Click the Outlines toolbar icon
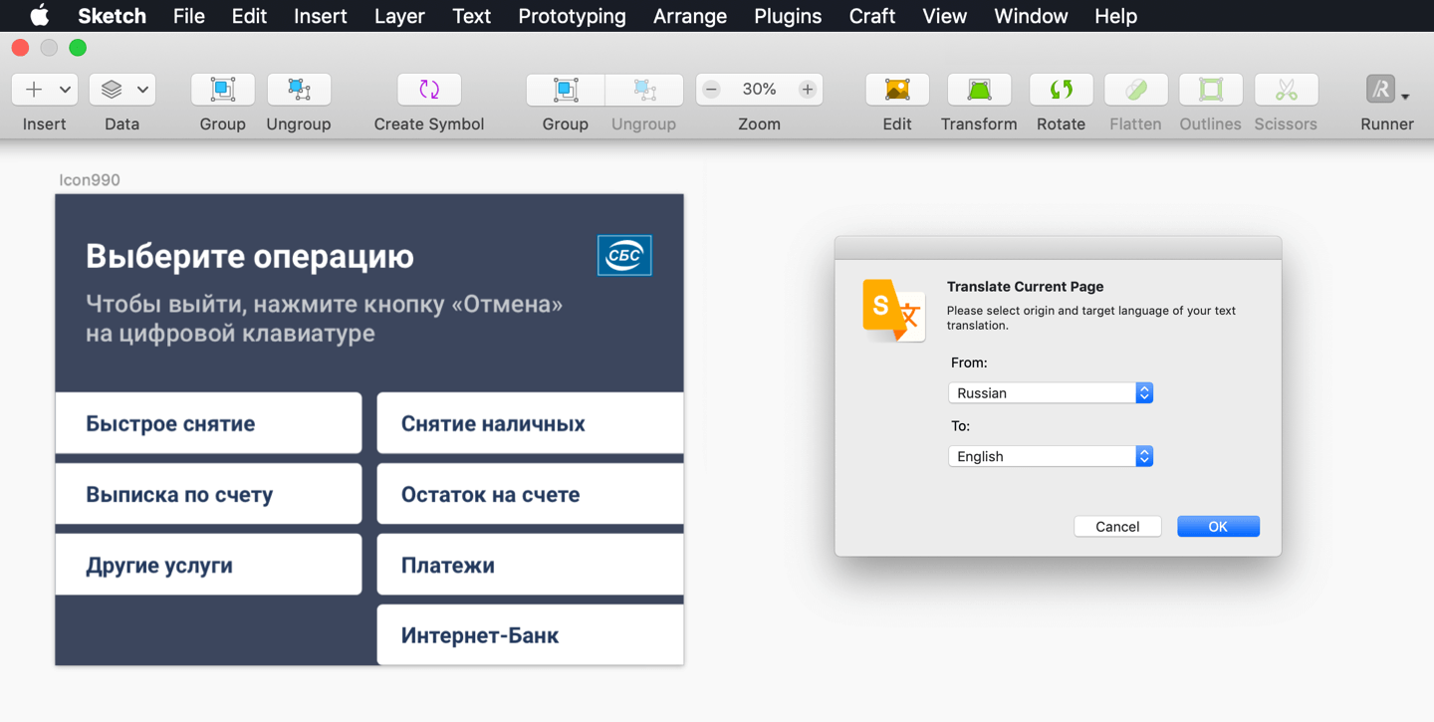Viewport: 1434px width, 722px height. 1210,90
